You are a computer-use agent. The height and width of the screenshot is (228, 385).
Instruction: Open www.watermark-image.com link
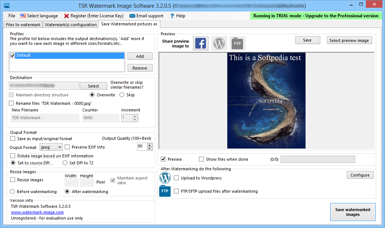[37, 212]
